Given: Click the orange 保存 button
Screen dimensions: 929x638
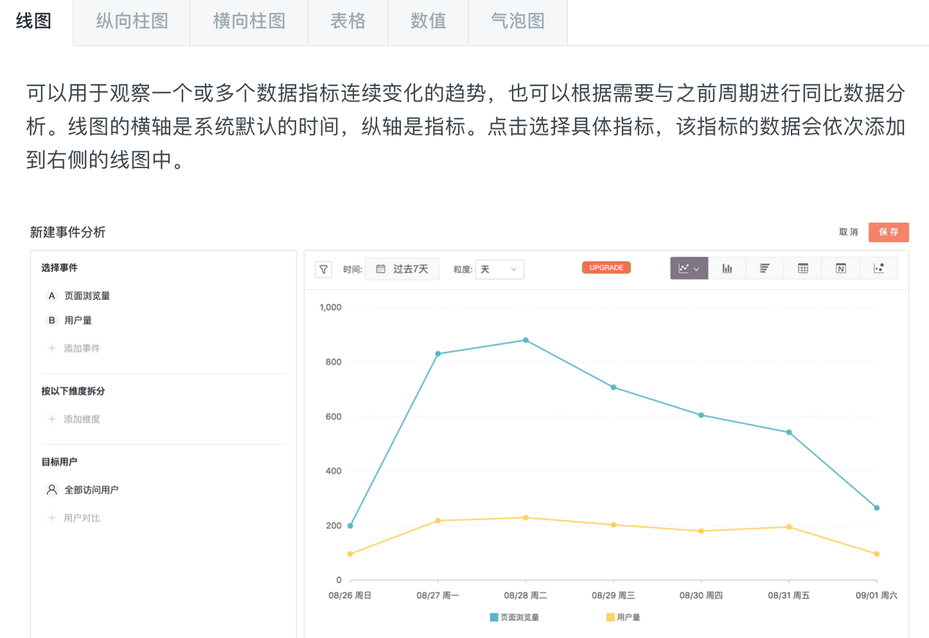Looking at the screenshot, I should coord(888,232).
